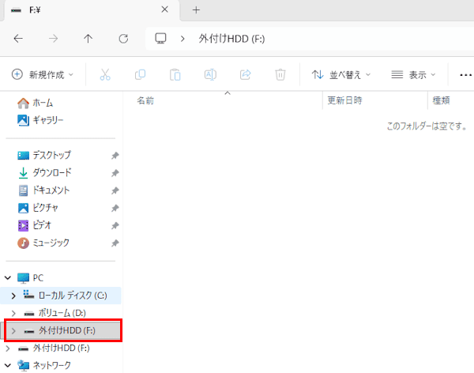
Task: Click the Share icon in toolbar
Action: click(x=245, y=74)
